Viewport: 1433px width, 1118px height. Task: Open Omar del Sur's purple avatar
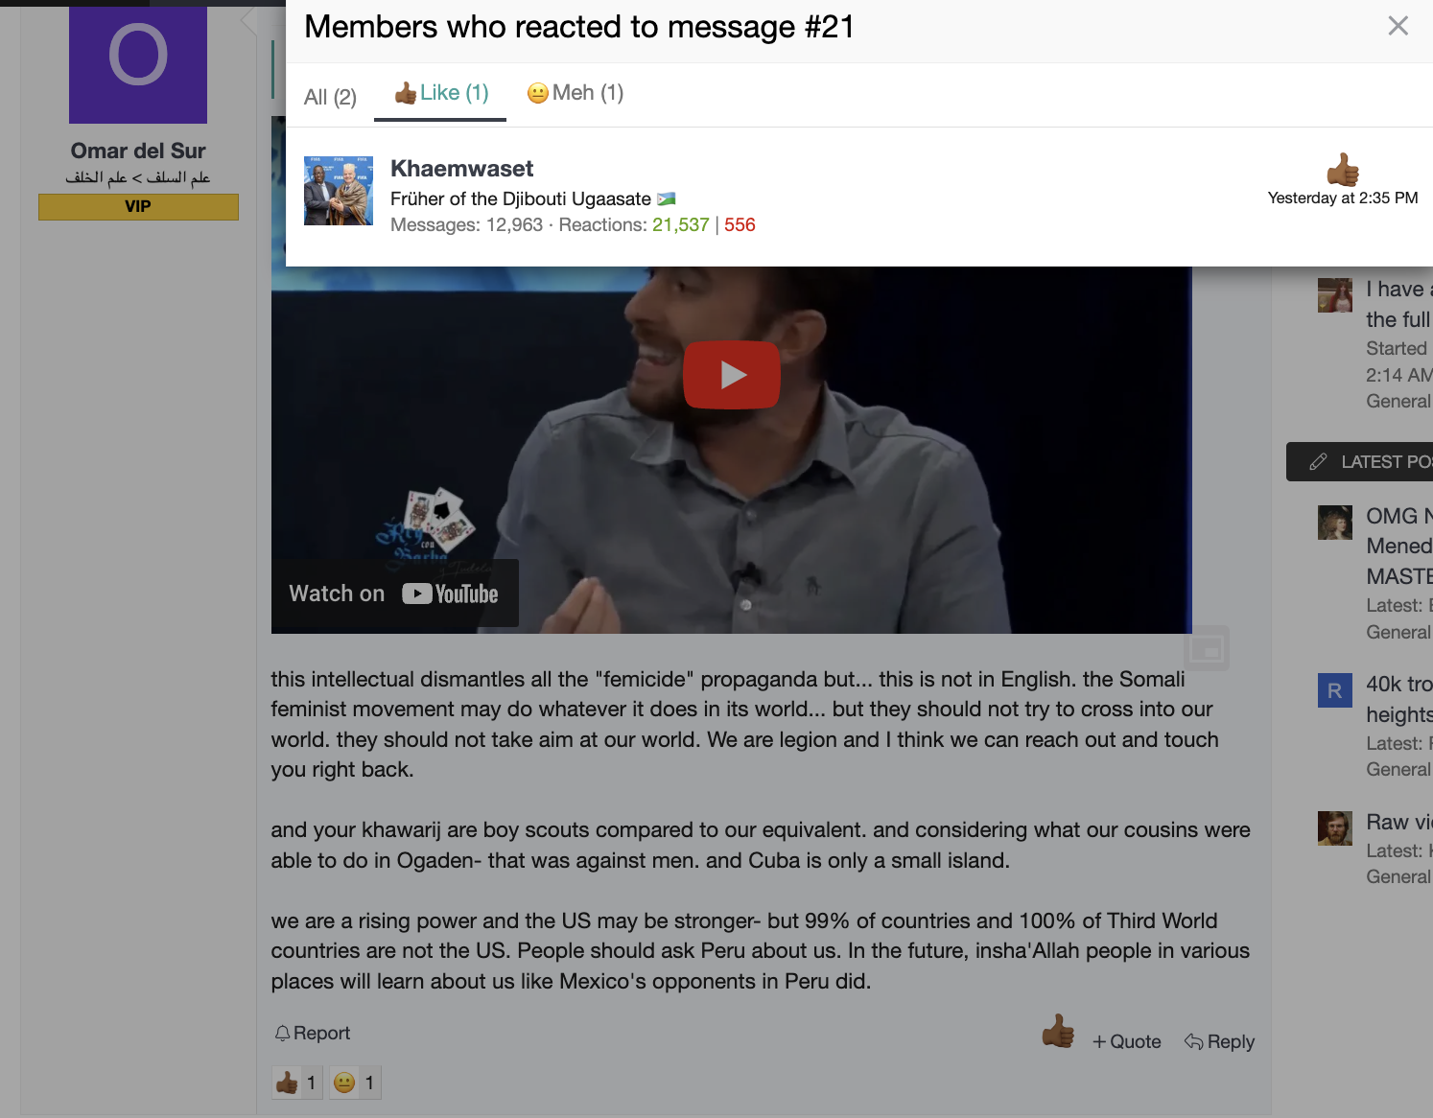pos(138,64)
